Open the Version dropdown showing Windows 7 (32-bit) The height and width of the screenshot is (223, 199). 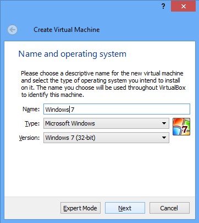pyautogui.click(x=106, y=138)
